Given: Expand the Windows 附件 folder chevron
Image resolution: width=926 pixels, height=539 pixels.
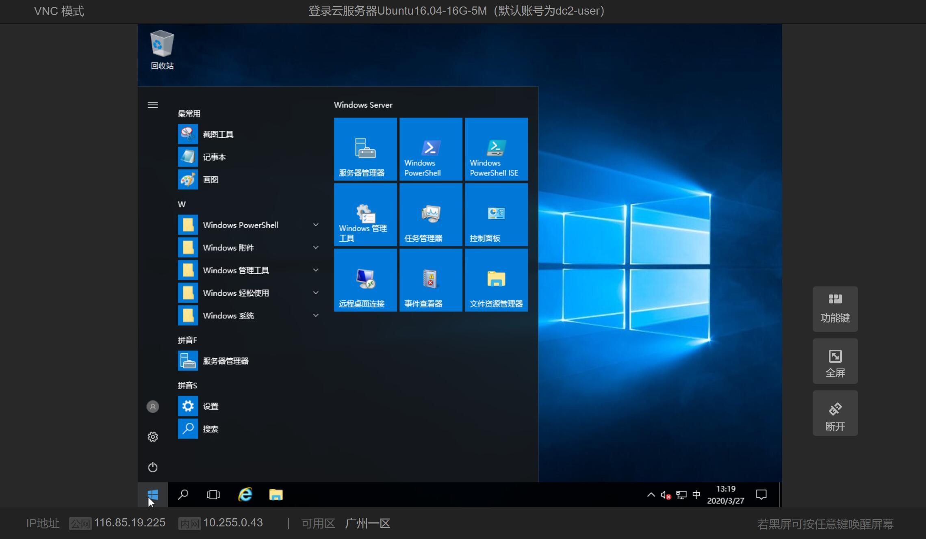Looking at the screenshot, I should point(316,248).
